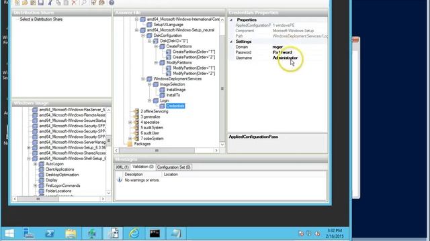Collapse the CreatePartitions node
Screen dimensions: 430x241
(x=156, y=46)
